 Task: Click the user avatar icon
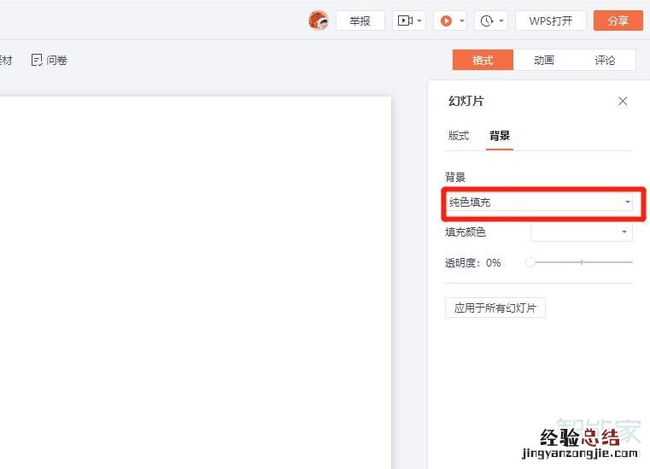(319, 21)
